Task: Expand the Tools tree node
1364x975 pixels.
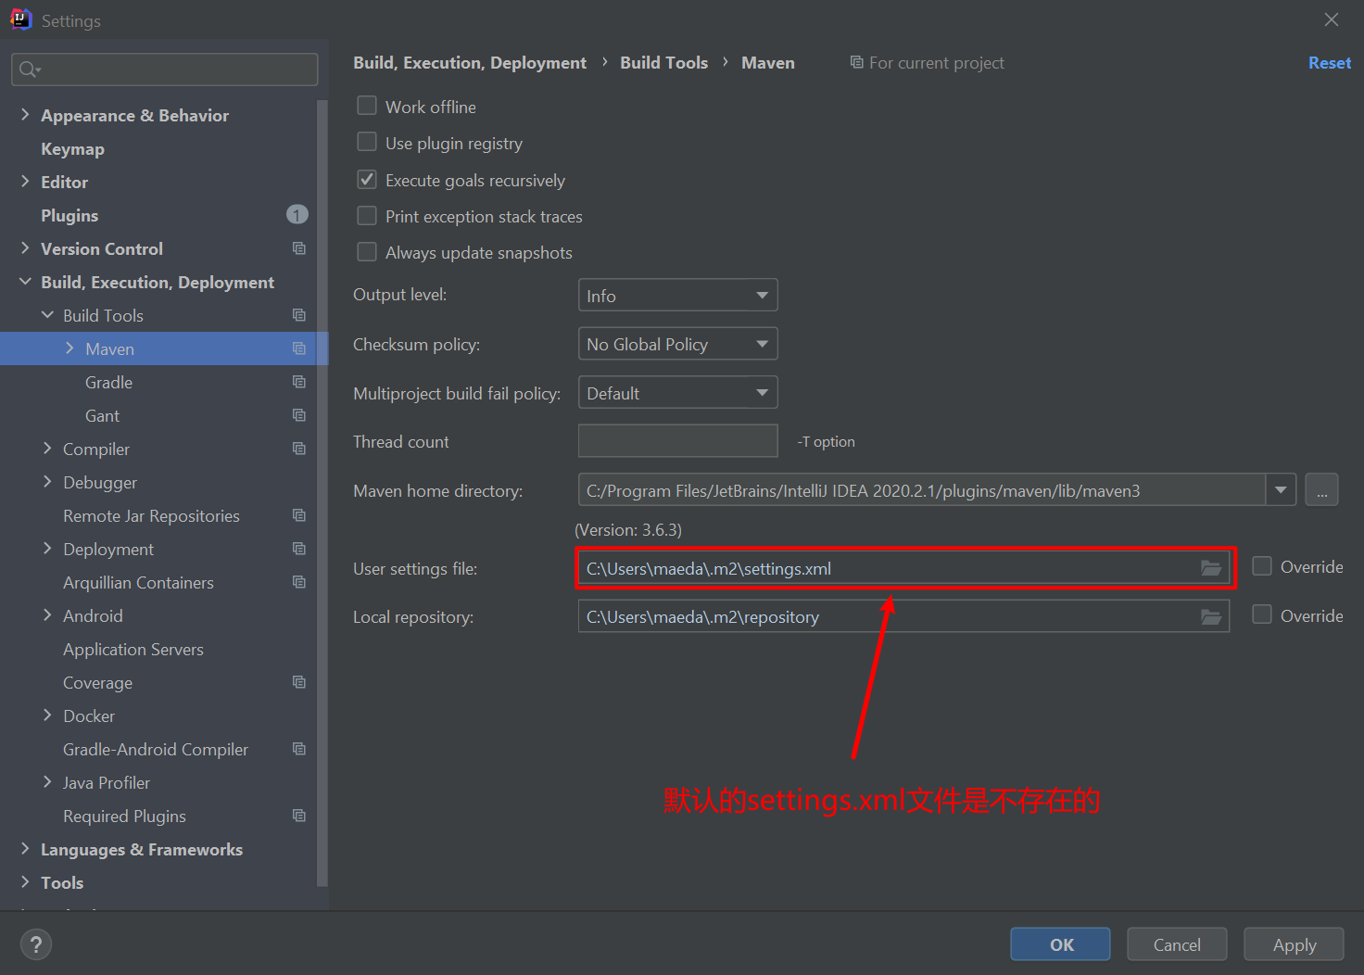Action: [25, 881]
